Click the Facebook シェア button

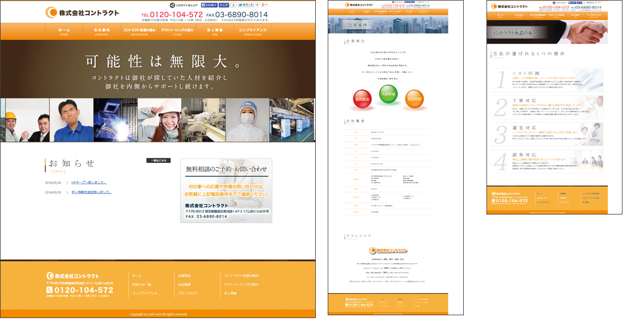point(224,5)
